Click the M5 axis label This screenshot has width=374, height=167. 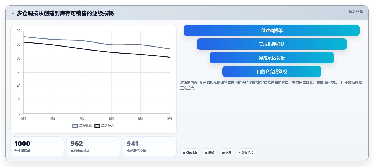click(140, 119)
